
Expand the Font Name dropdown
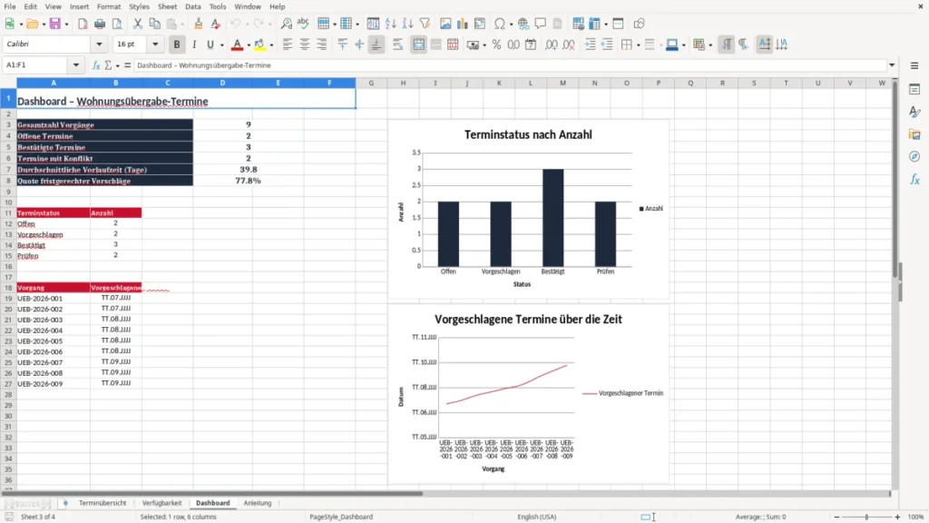tap(99, 44)
